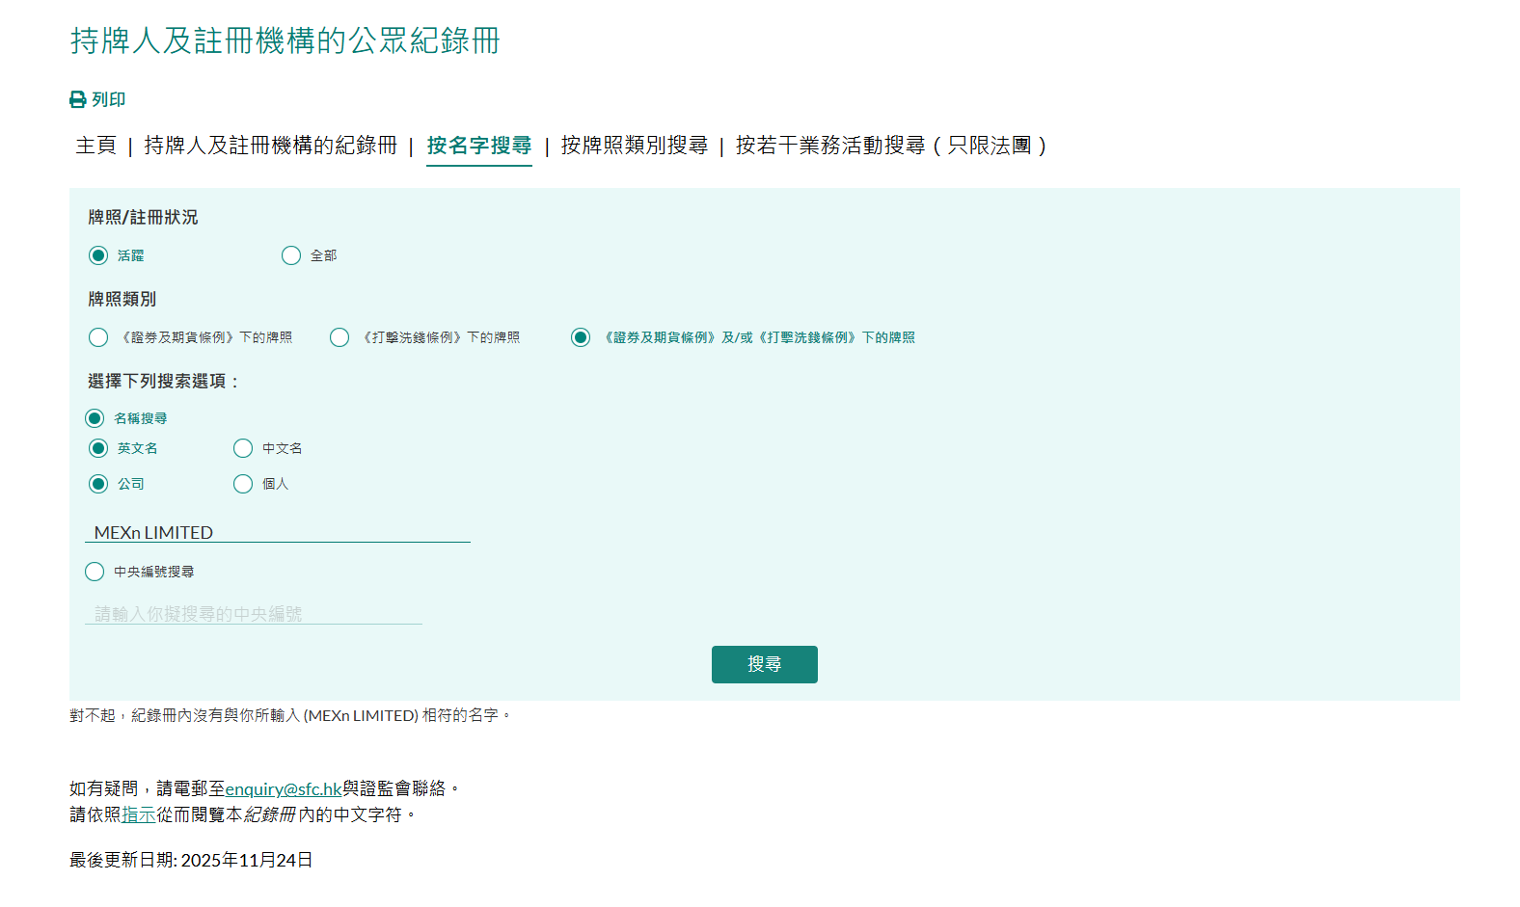Click the 牌照類別 section label
This screenshot has height=907, width=1520.
tap(122, 300)
